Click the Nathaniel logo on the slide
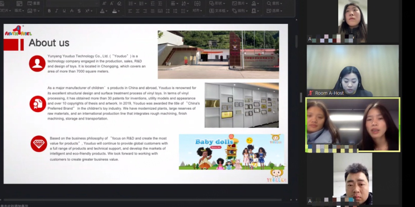Viewport: 415px width, 207px height. pyautogui.click(x=18, y=31)
